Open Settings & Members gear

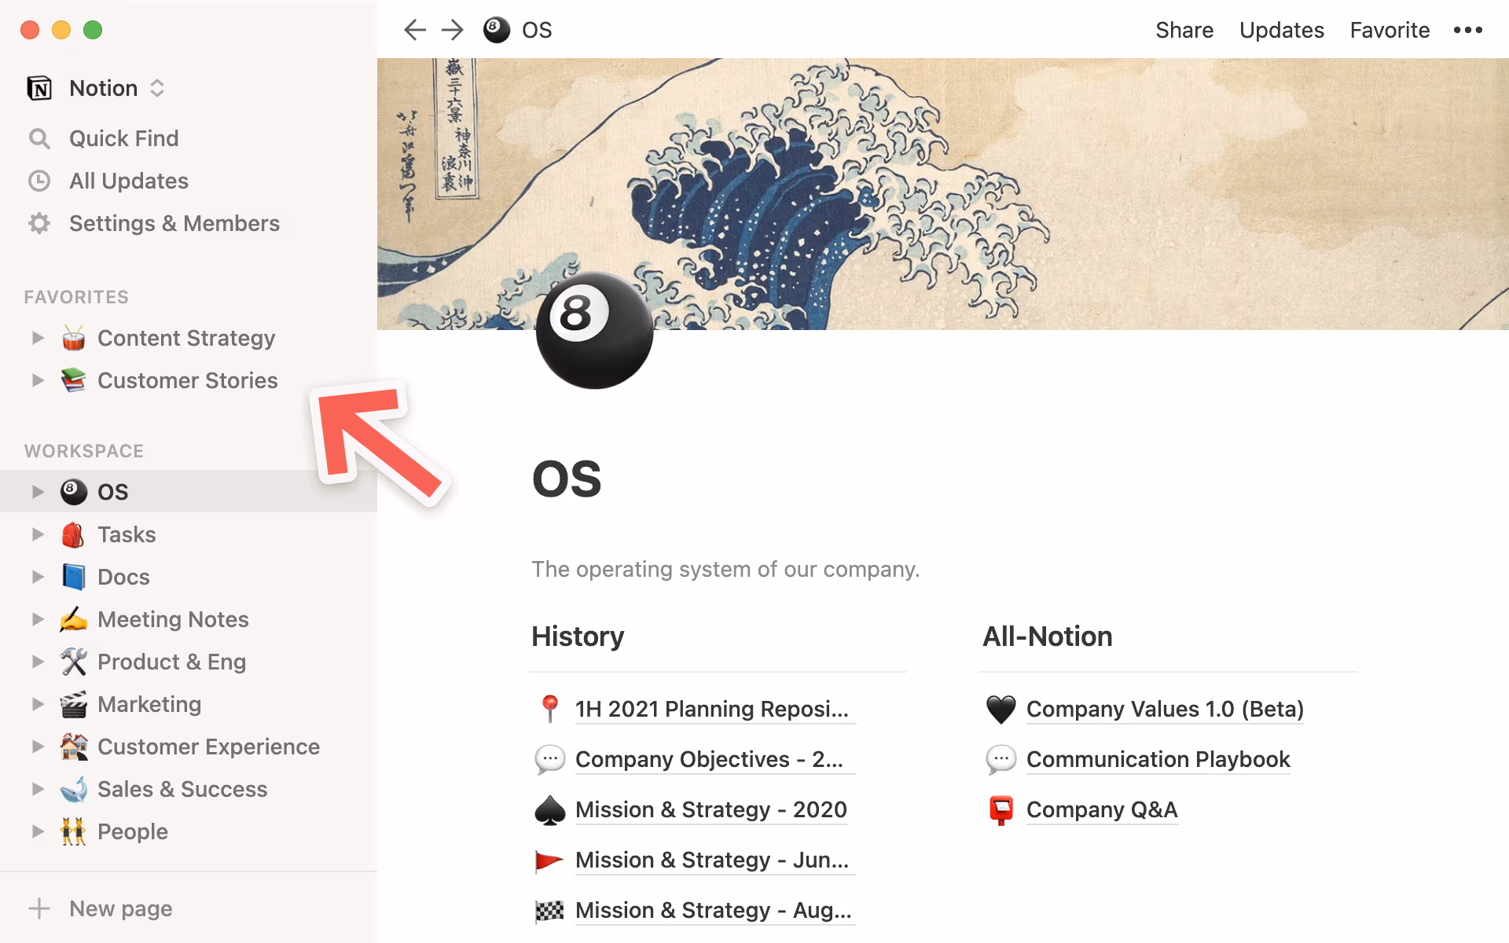pyautogui.click(x=40, y=223)
